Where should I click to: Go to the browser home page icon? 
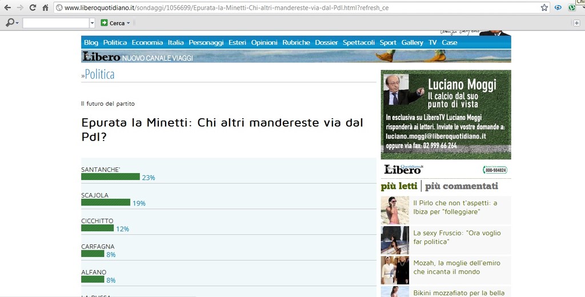tap(45, 8)
